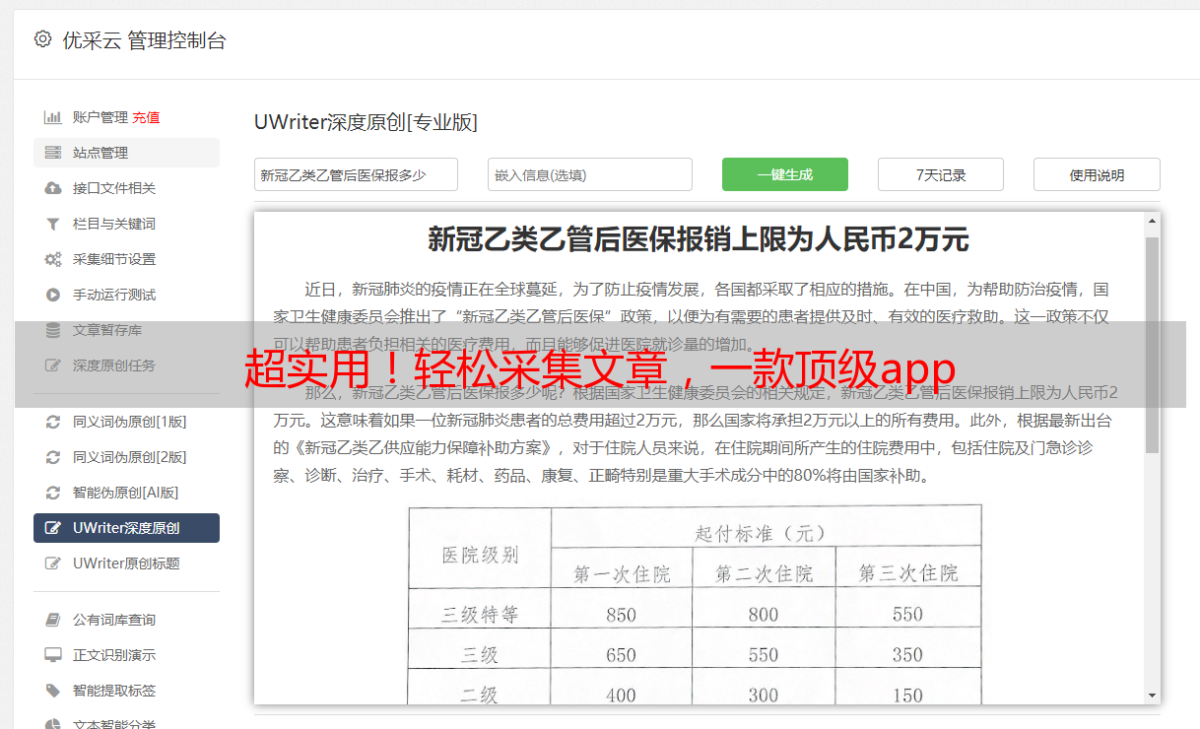Focus the 嵌入信息(选填) input field
The image size is (1200, 729).
coord(589,174)
